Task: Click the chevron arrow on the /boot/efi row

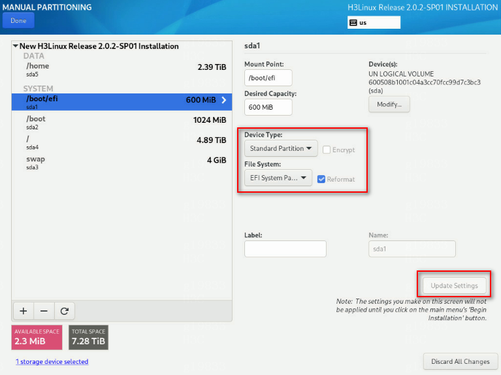Action: [224, 100]
